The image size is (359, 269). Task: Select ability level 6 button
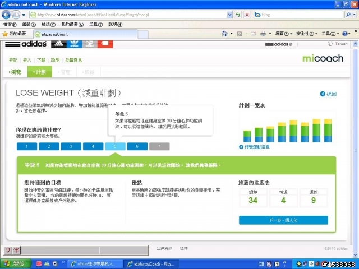pos(137,146)
